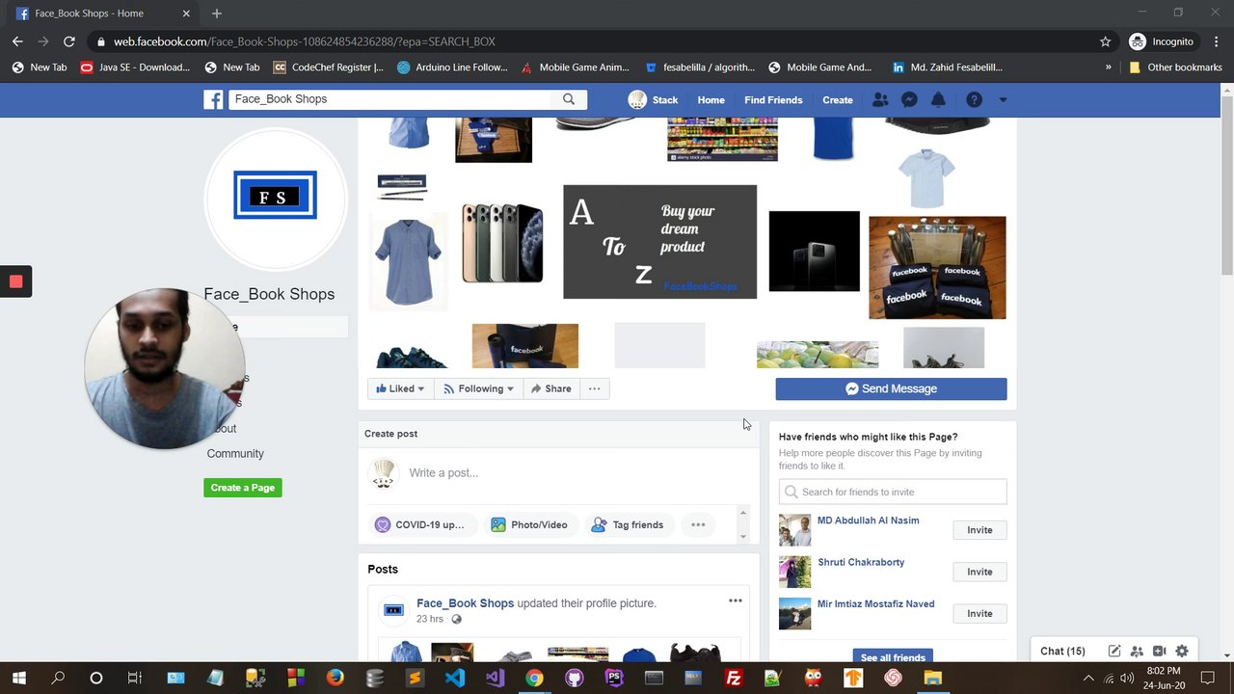Click See all friends button
This screenshot has height=694, width=1234.
click(x=893, y=656)
